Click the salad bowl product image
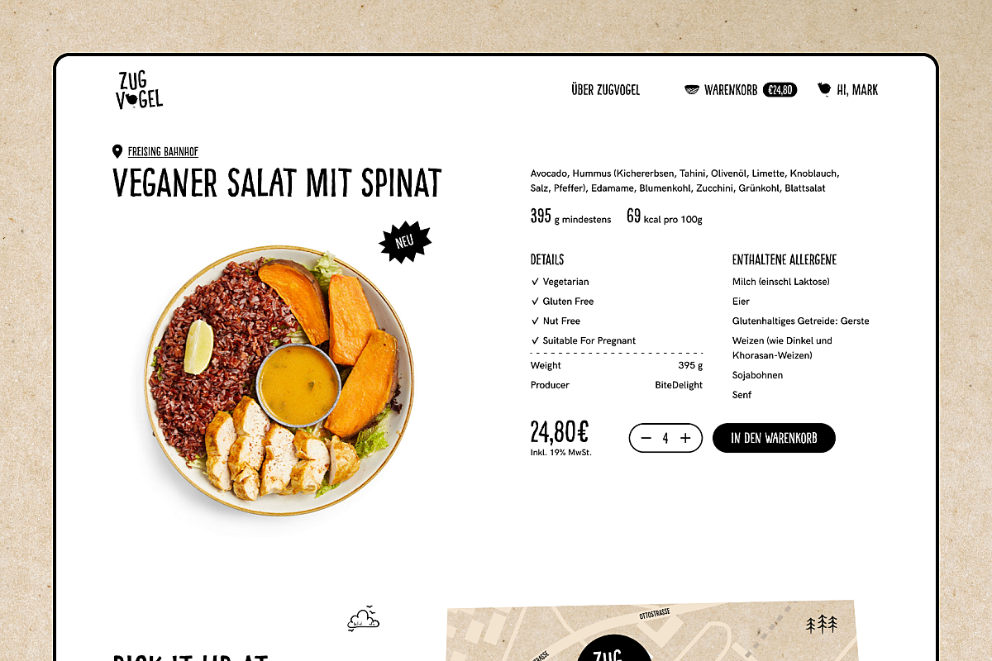This screenshot has height=661, width=992. pyautogui.click(x=279, y=380)
